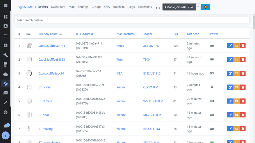Open the ru language selector

[158, 8]
